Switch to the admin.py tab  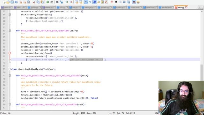pos(120,7)
